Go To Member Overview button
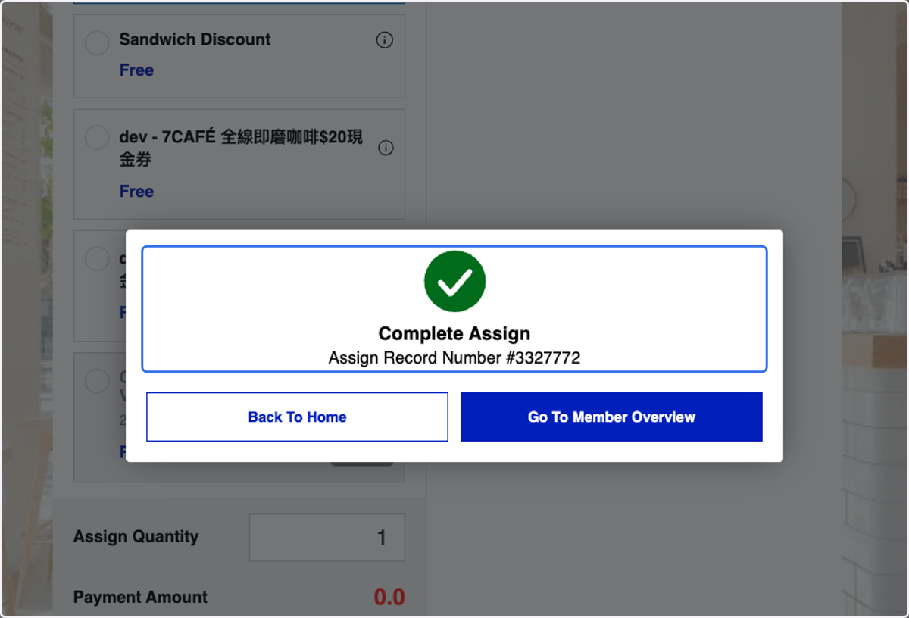Viewport: 909px width, 618px height. 611,417
